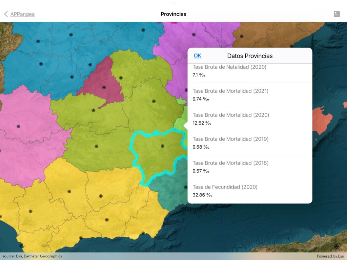347x260 pixels.
Task: Select Tasa Bruta de Natalidad (2020) row
Action: click(250, 71)
